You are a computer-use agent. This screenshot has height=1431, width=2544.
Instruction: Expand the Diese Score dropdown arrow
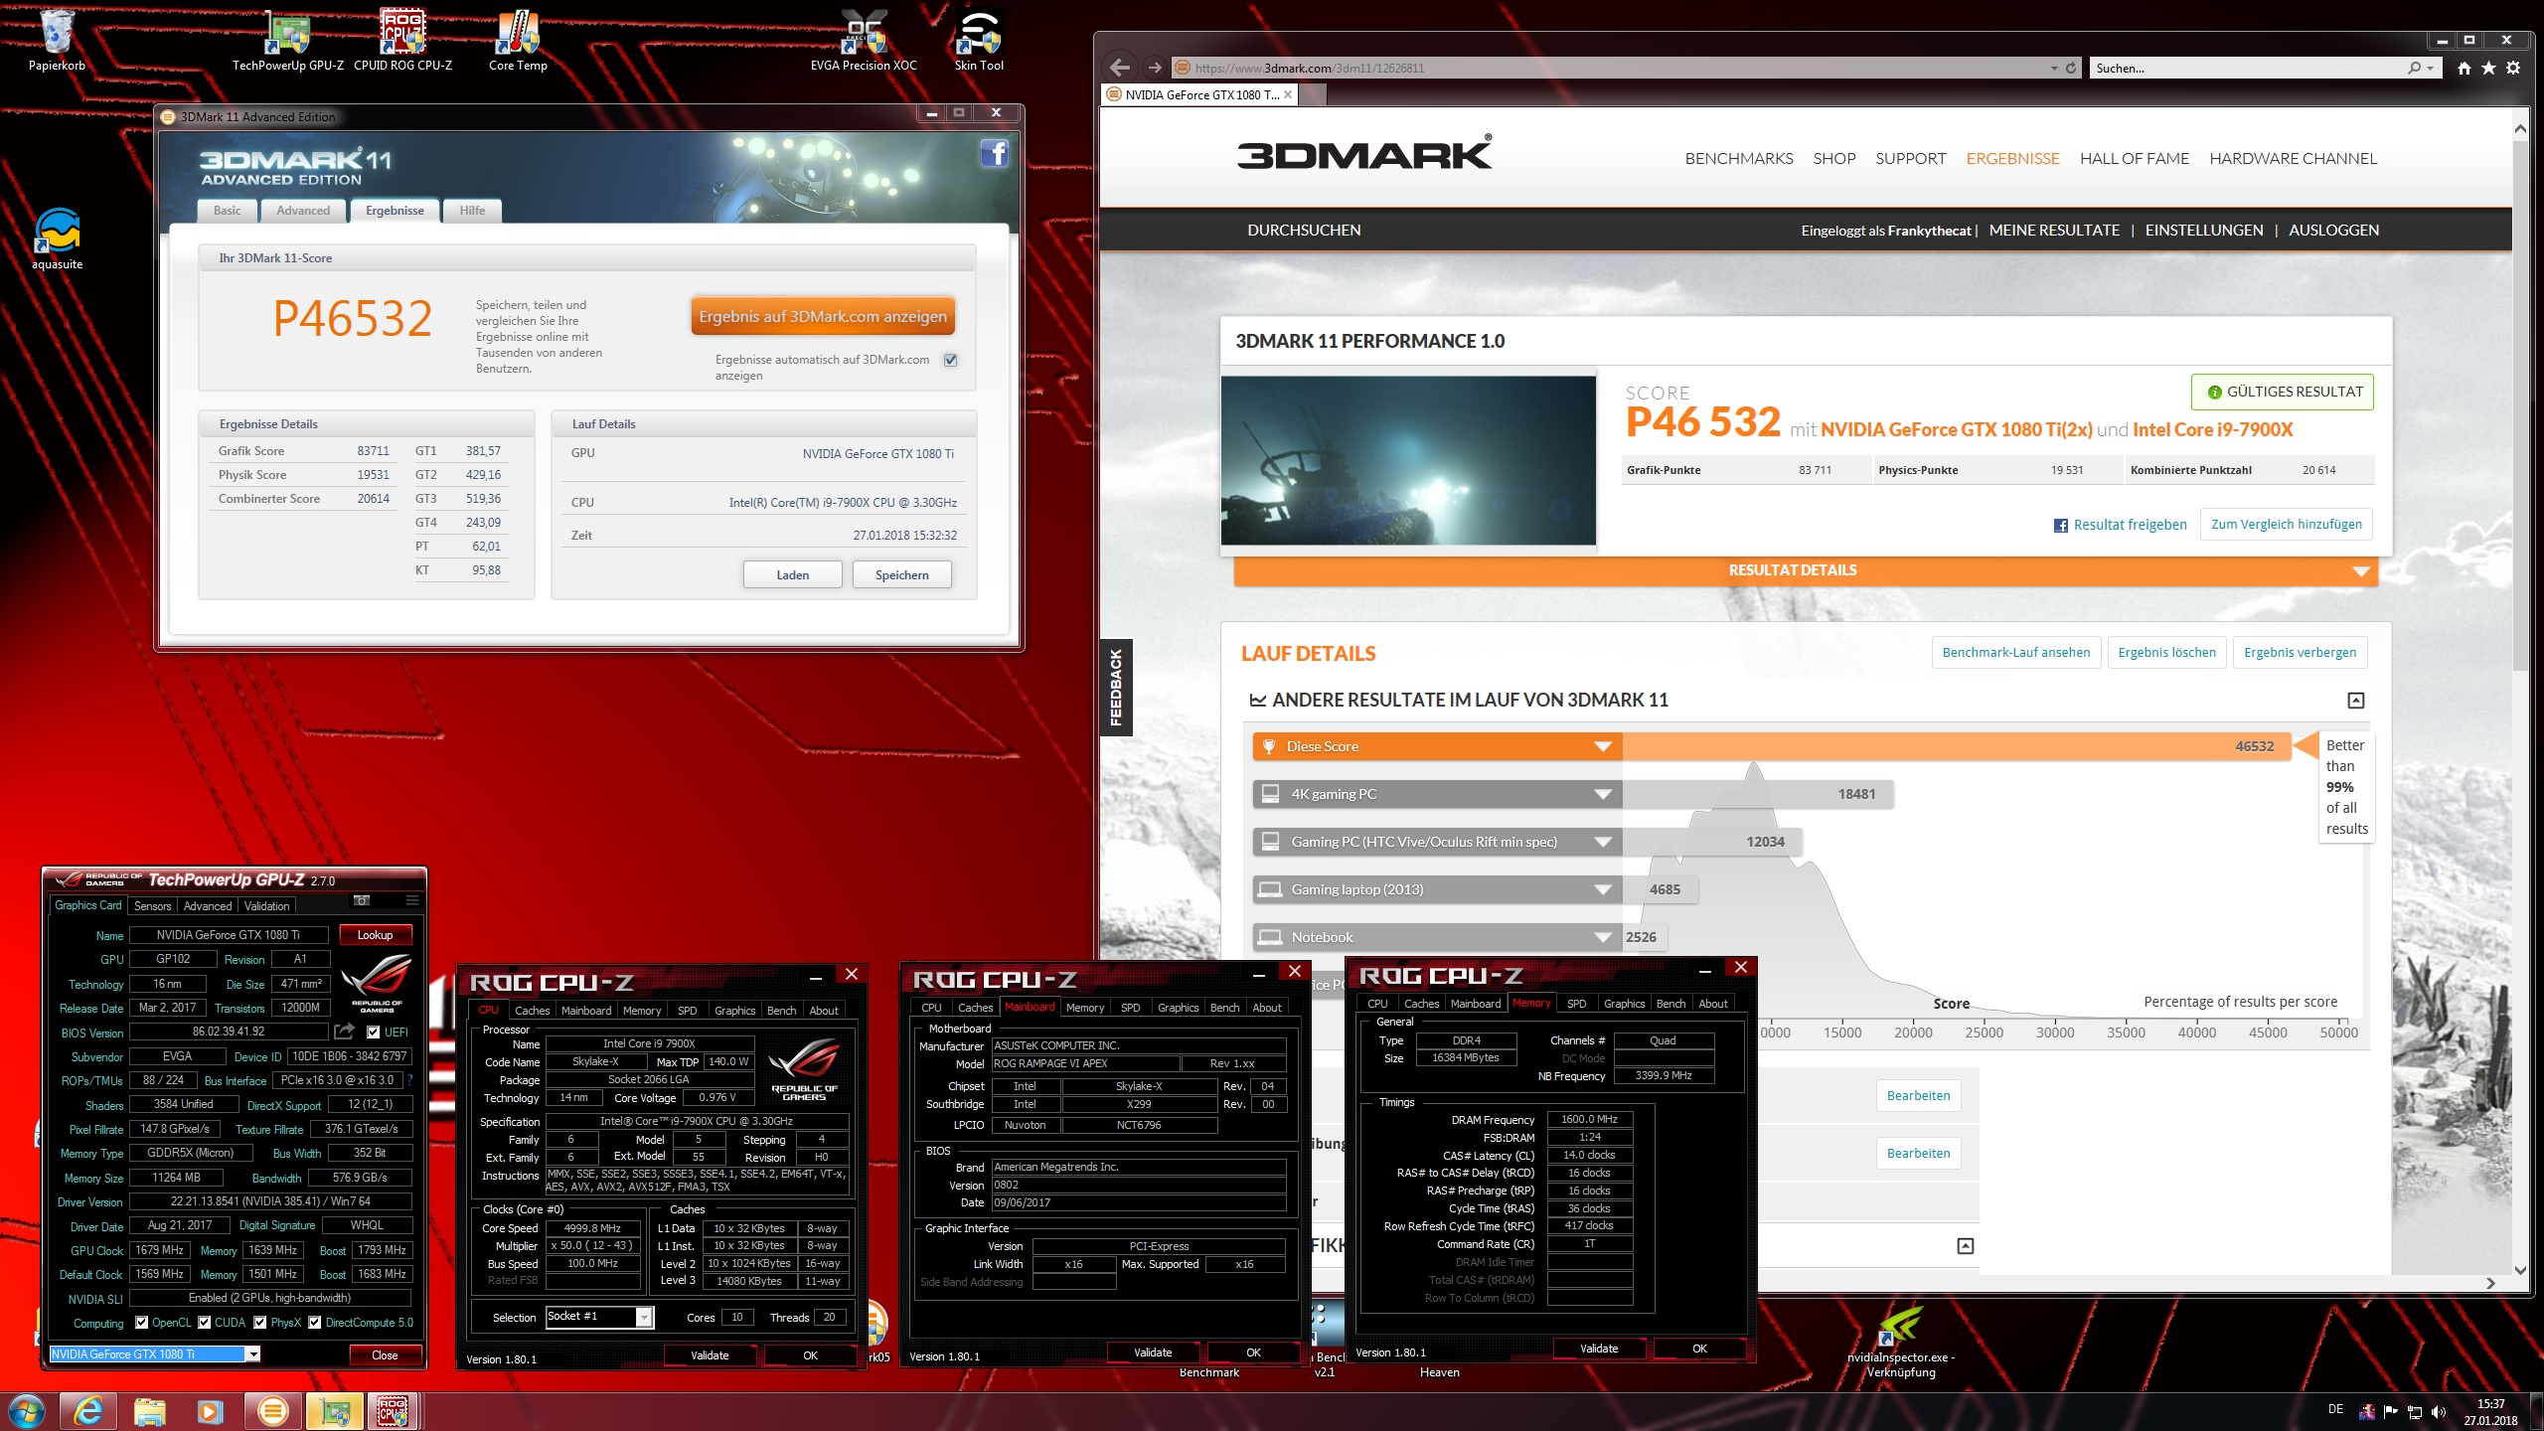(x=1602, y=746)
